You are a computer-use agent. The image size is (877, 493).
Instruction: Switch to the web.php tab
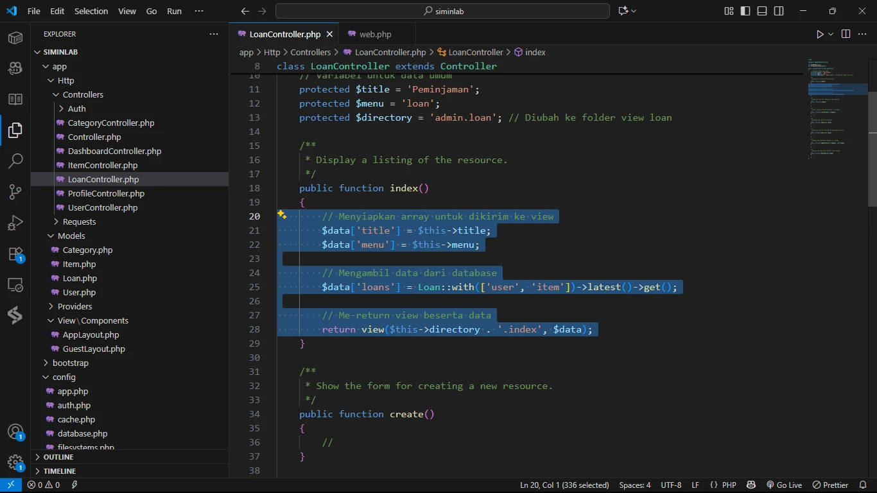pyautogui.click(x=375, y=34)
